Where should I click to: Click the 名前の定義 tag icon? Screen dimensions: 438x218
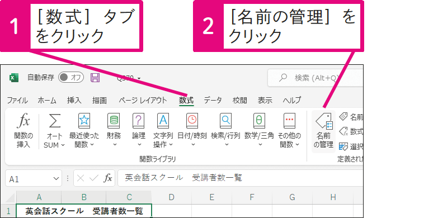coord(343,116)
